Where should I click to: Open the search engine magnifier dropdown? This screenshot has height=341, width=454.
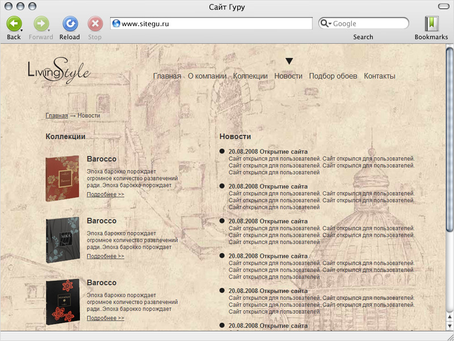point(326,23)
